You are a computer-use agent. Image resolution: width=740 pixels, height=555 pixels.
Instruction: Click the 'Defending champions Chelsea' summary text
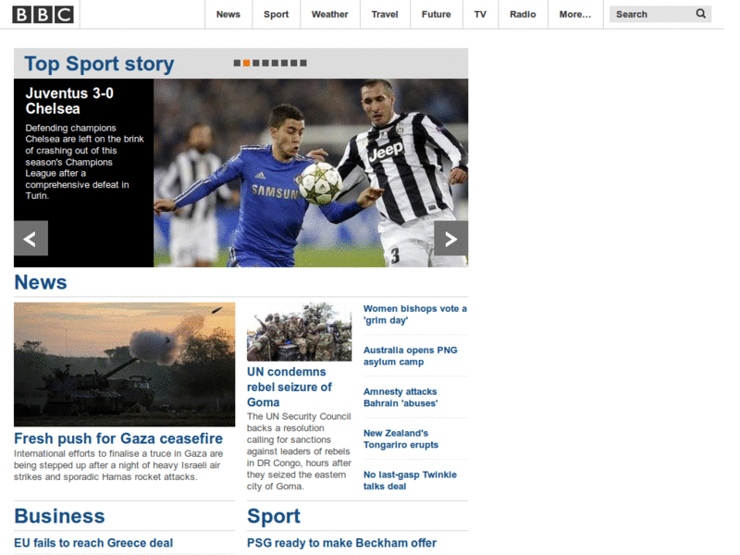(x=84, y=162)
